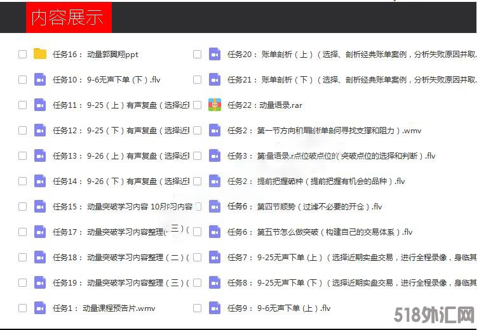Open file name 任务9：9-6无声下单（上）.flv
The height and width of the screenshot is (330, 479).
279,308
